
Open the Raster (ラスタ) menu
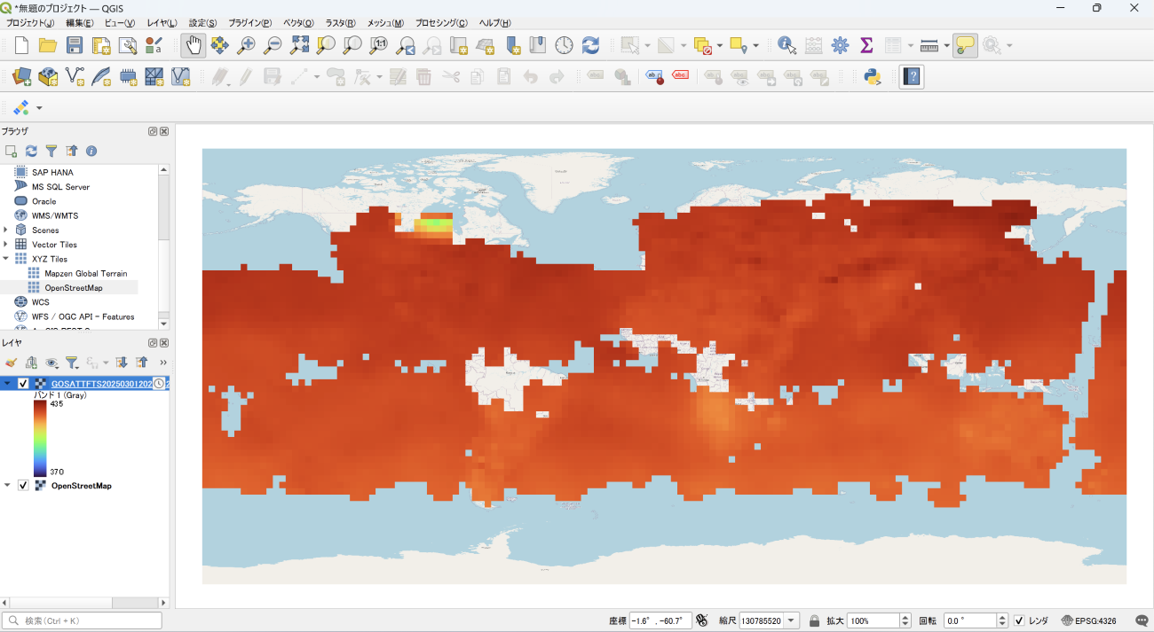(340, 23)
